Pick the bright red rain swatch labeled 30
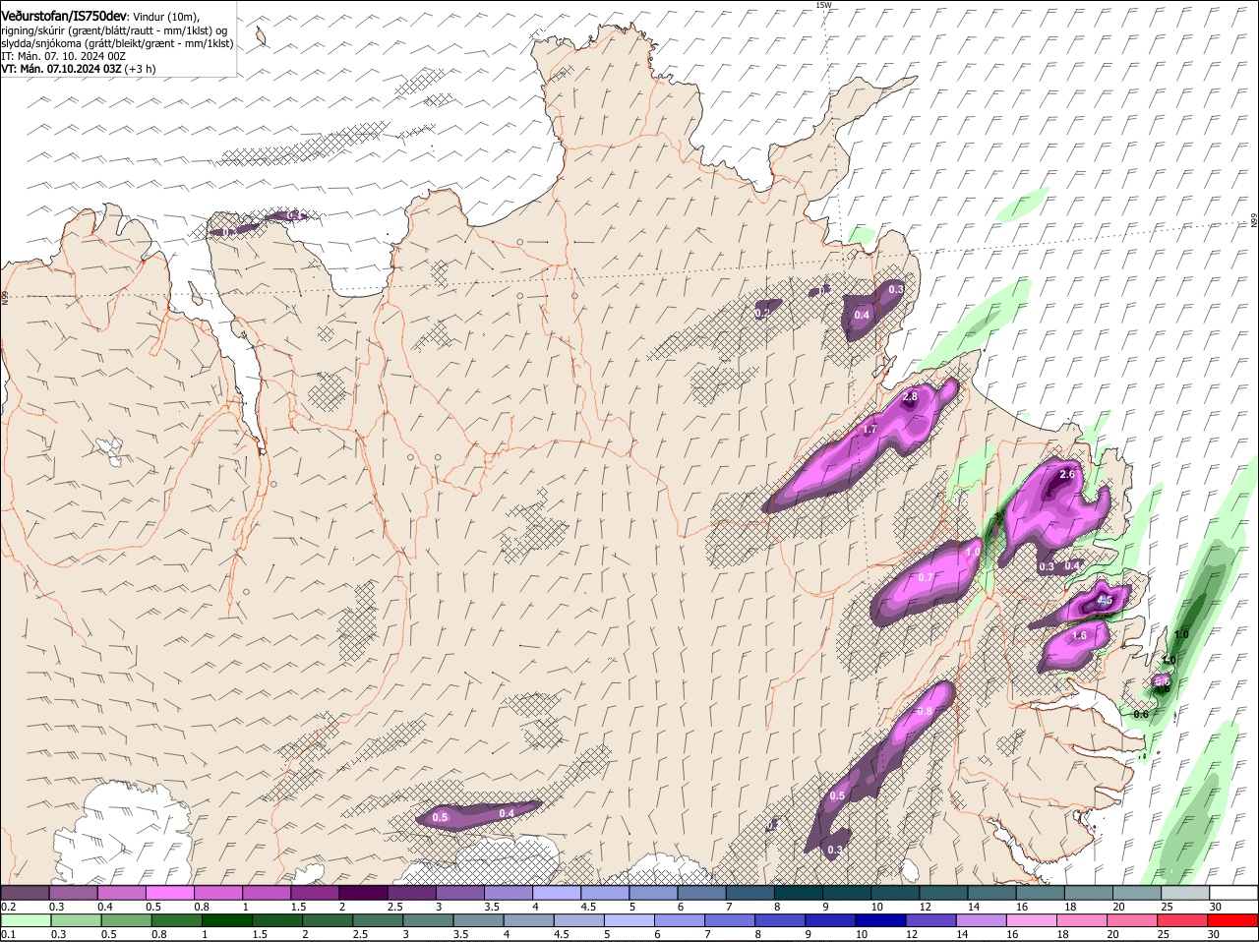This screenshot has height=942, width=1259. (x=1233, y=920)
